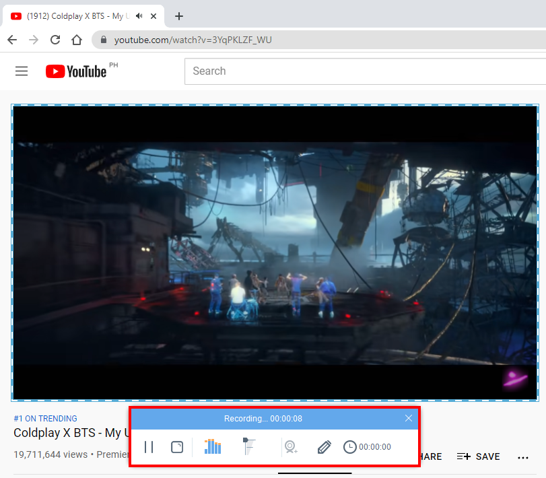Mute the Coldplay X BTS tab audio

[139, 16]
